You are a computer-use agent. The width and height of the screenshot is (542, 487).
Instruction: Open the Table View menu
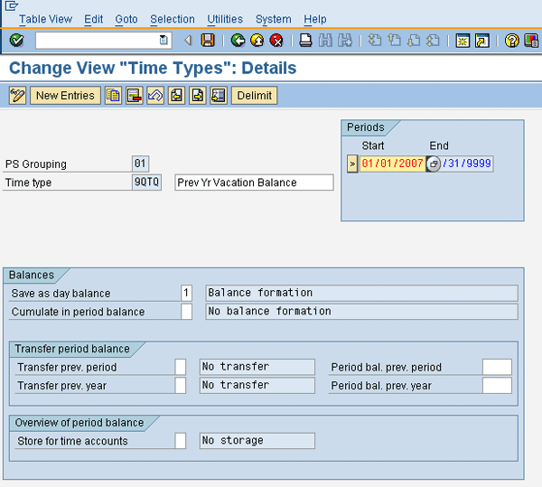(46, 19)
